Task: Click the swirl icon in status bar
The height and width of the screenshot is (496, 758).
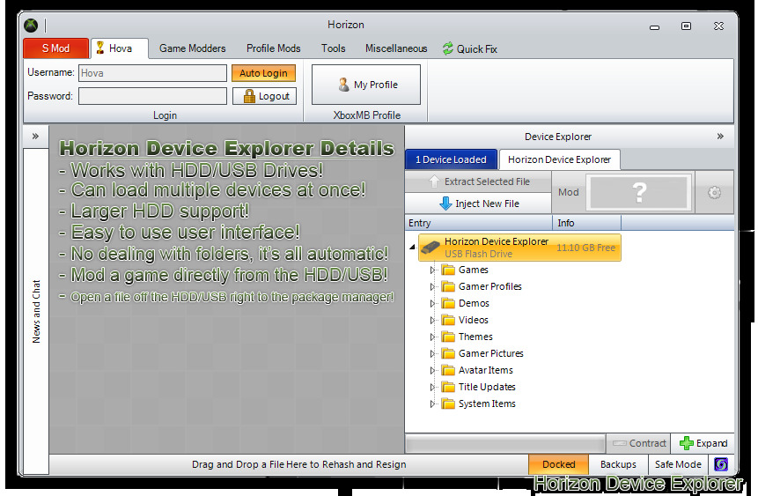Action: (720, 464)
